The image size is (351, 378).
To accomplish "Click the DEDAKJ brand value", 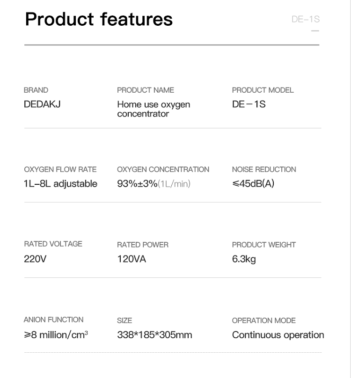I will pos(42,104).
